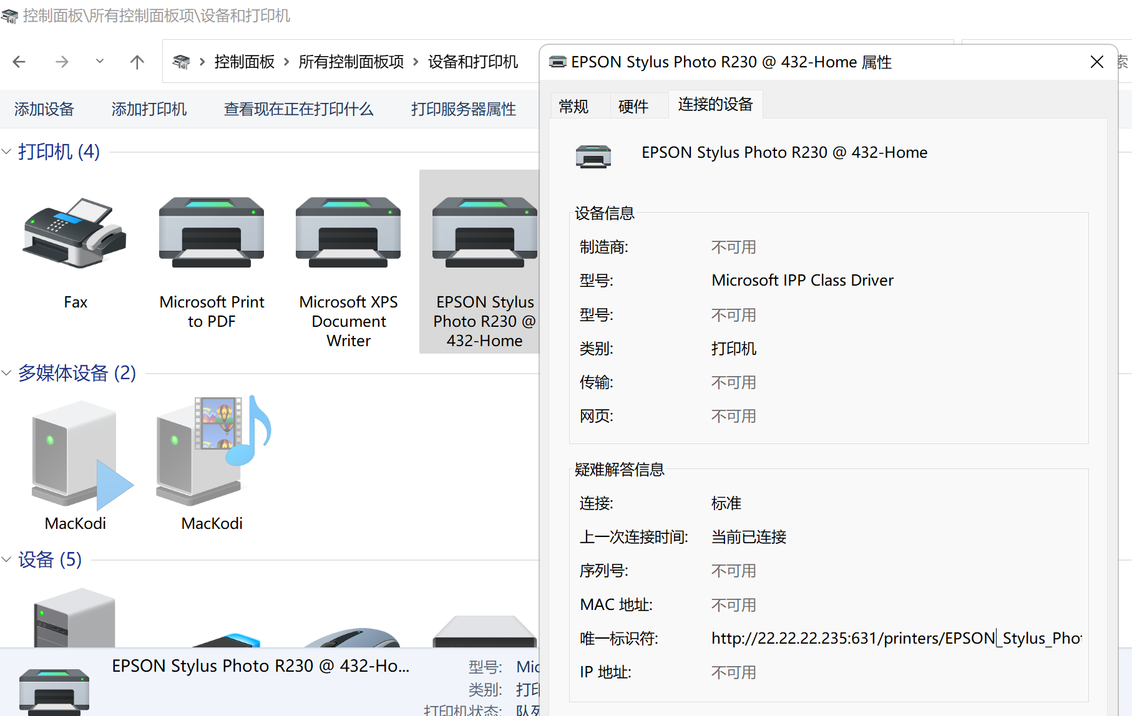Viewport: 1132px width, 716px height.
Task: Open recent locations dropdown arrow
Action: pos(100,61)
